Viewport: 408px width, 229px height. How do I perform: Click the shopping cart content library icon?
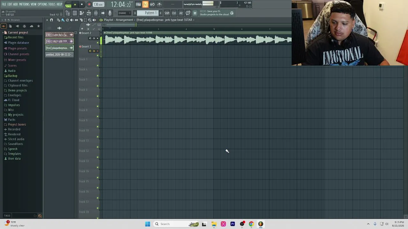click(x=195, y=13)
